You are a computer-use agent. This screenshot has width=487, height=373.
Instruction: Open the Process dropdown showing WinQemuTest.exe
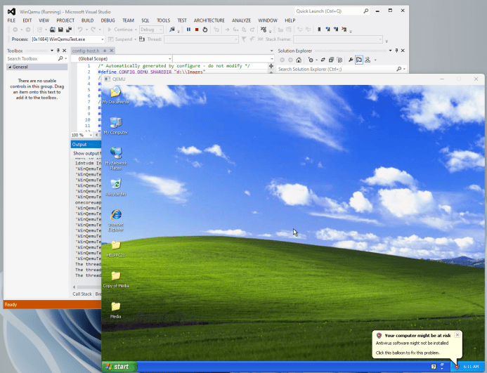point(102,39)
